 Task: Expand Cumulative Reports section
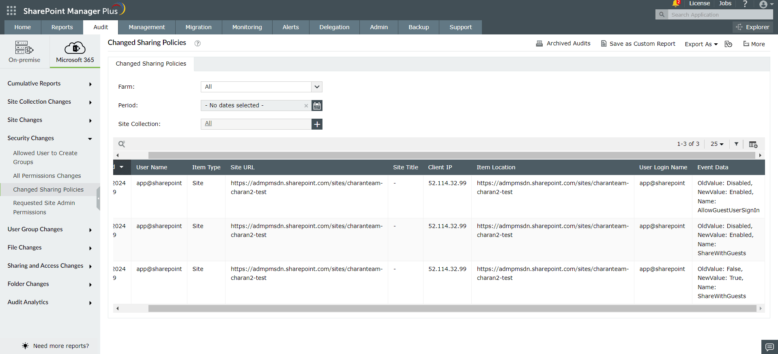[x=50, y=83]
